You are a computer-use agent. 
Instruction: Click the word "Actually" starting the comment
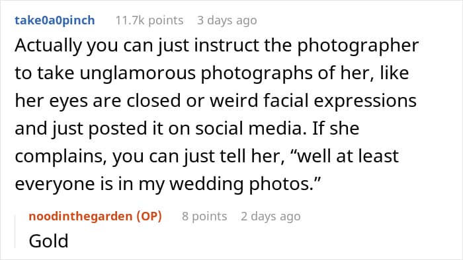click(48, 46)
